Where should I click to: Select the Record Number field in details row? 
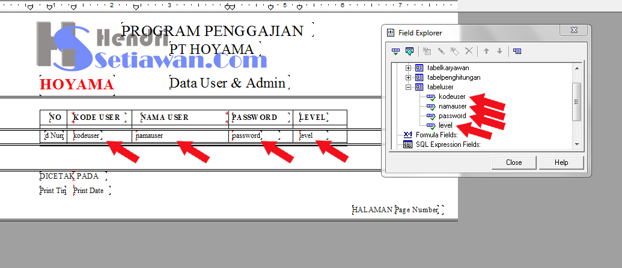click(x=54, y=135)
